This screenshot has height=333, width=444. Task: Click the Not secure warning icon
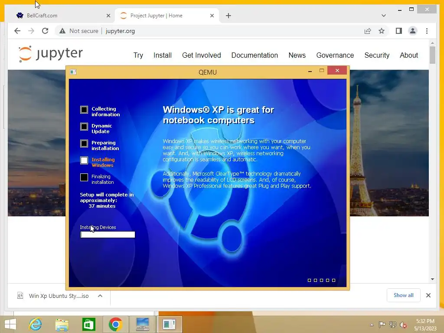point(62,31)
